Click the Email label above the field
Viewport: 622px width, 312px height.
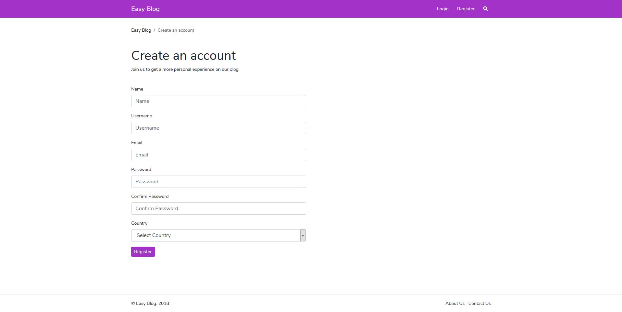(136, 143)
